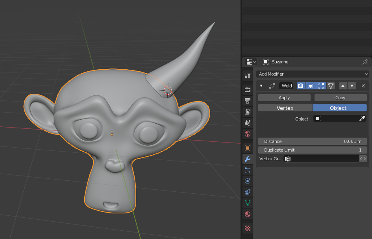Image resolution: width=372 pixels, height=239 pixels.
Task: Click the Distance 0.001 m slider
Action: 313,141
